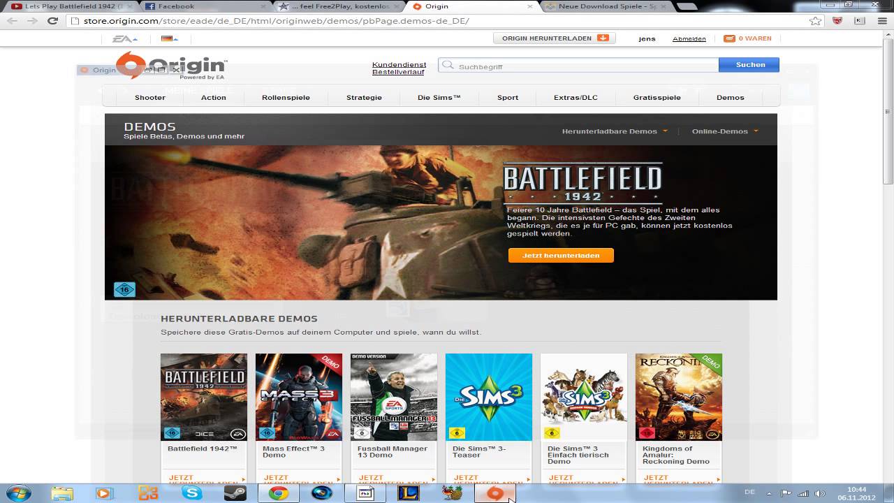Click the Action Center flag tray icon

tap(787, 493)
